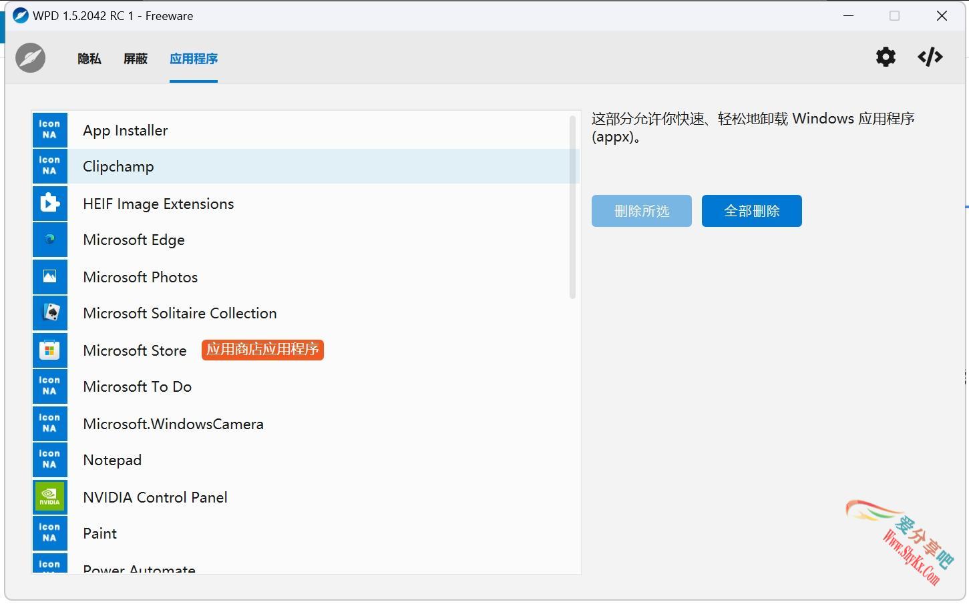
Task: Minimize the WPD window
Action: (849, 15)
